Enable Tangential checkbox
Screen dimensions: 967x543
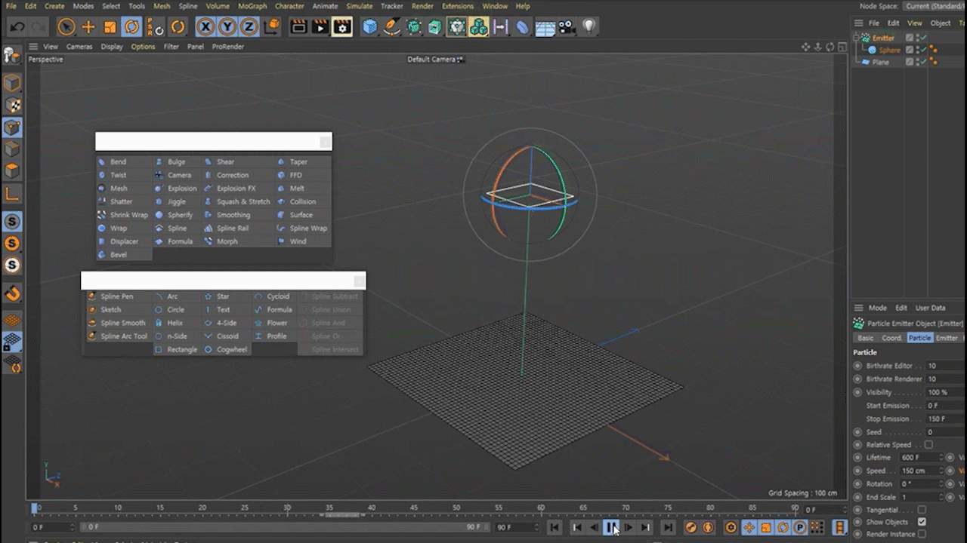[922, 510]
